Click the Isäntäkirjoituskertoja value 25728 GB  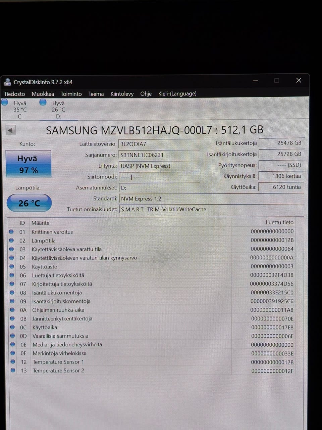(x=281, y=154)
